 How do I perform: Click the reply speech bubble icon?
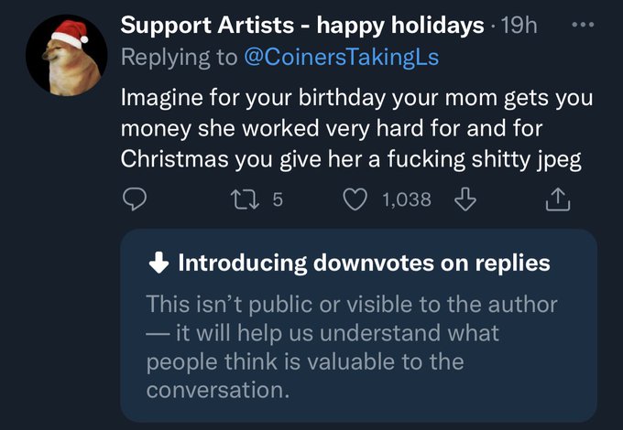[x=134, y=199]
